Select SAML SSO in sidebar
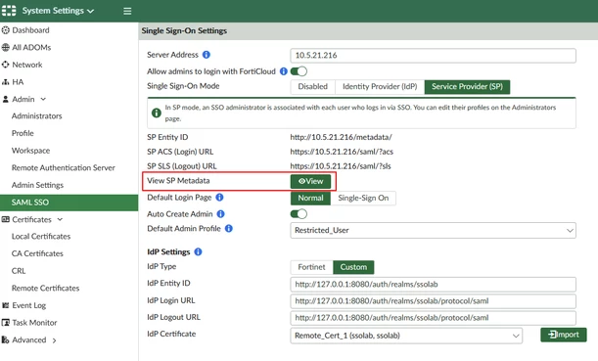Image resolution: width=598 pixels, height=361 pixels. click(69, 203)
